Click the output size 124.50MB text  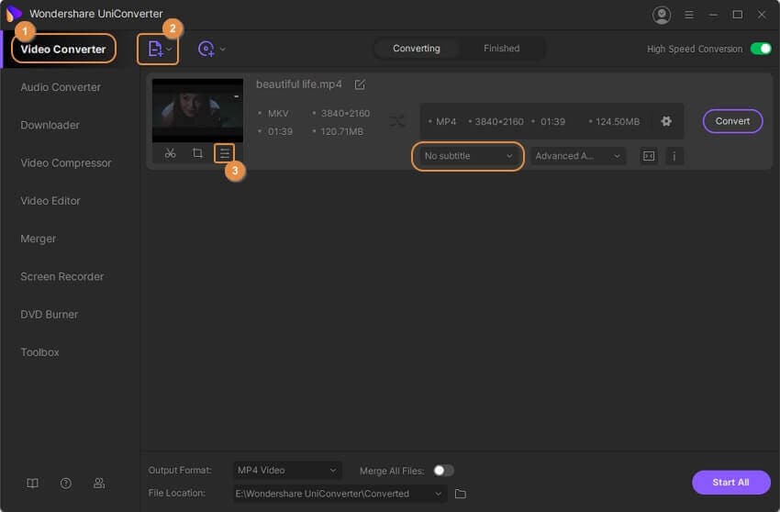[x=618, y=121]
